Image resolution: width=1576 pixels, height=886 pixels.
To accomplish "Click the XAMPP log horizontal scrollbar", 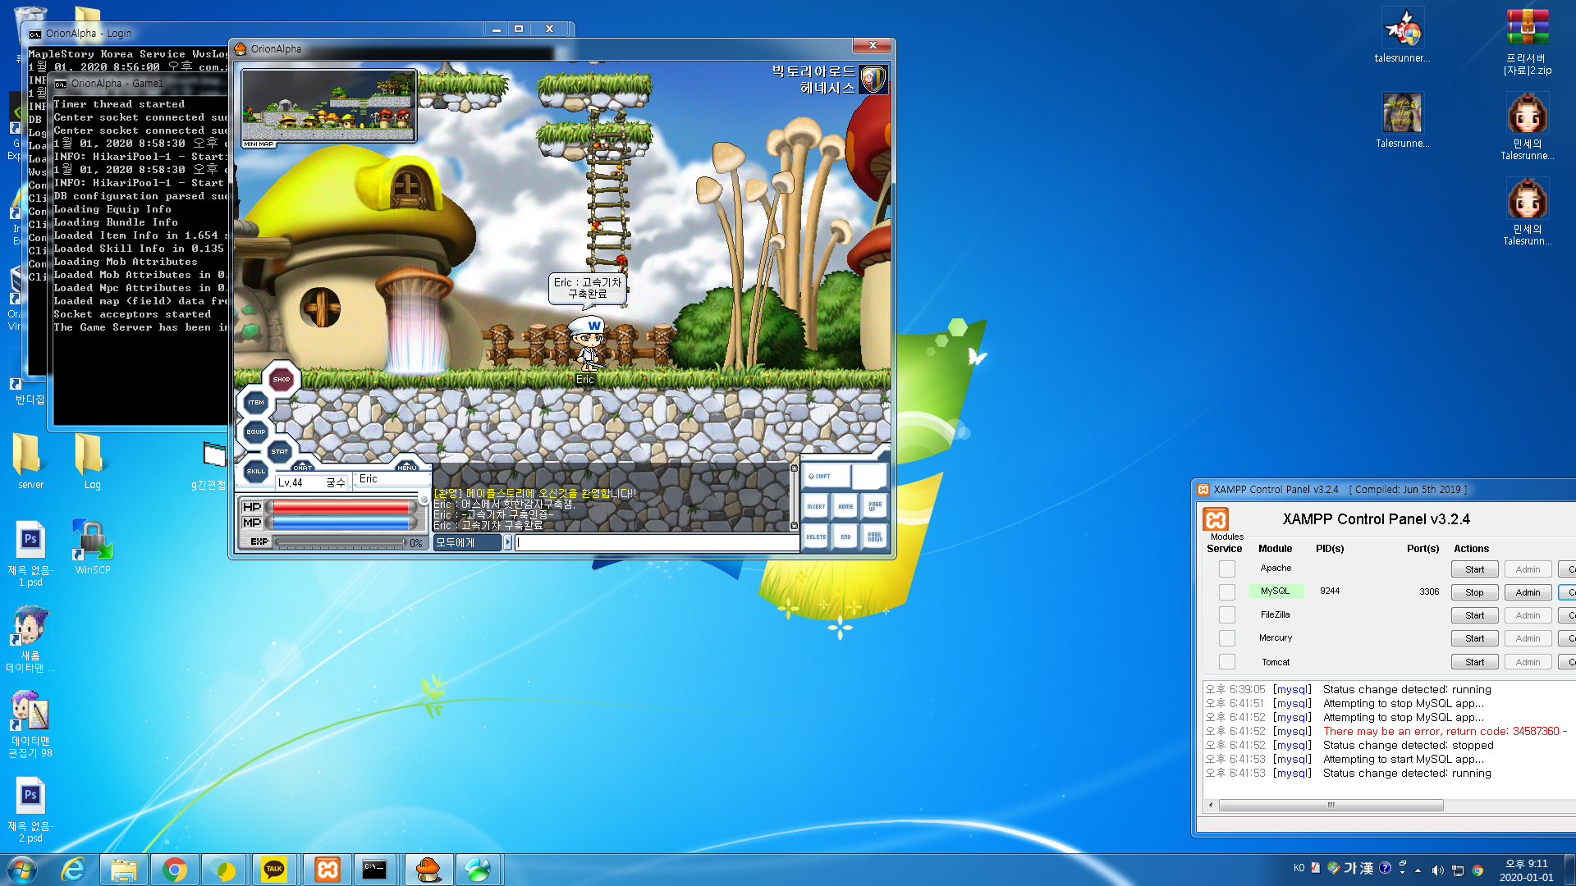I will click(1330, 805).
